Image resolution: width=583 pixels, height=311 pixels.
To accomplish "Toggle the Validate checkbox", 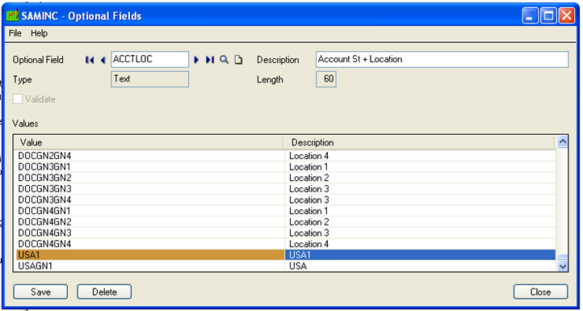I will [x=18, y=99].
